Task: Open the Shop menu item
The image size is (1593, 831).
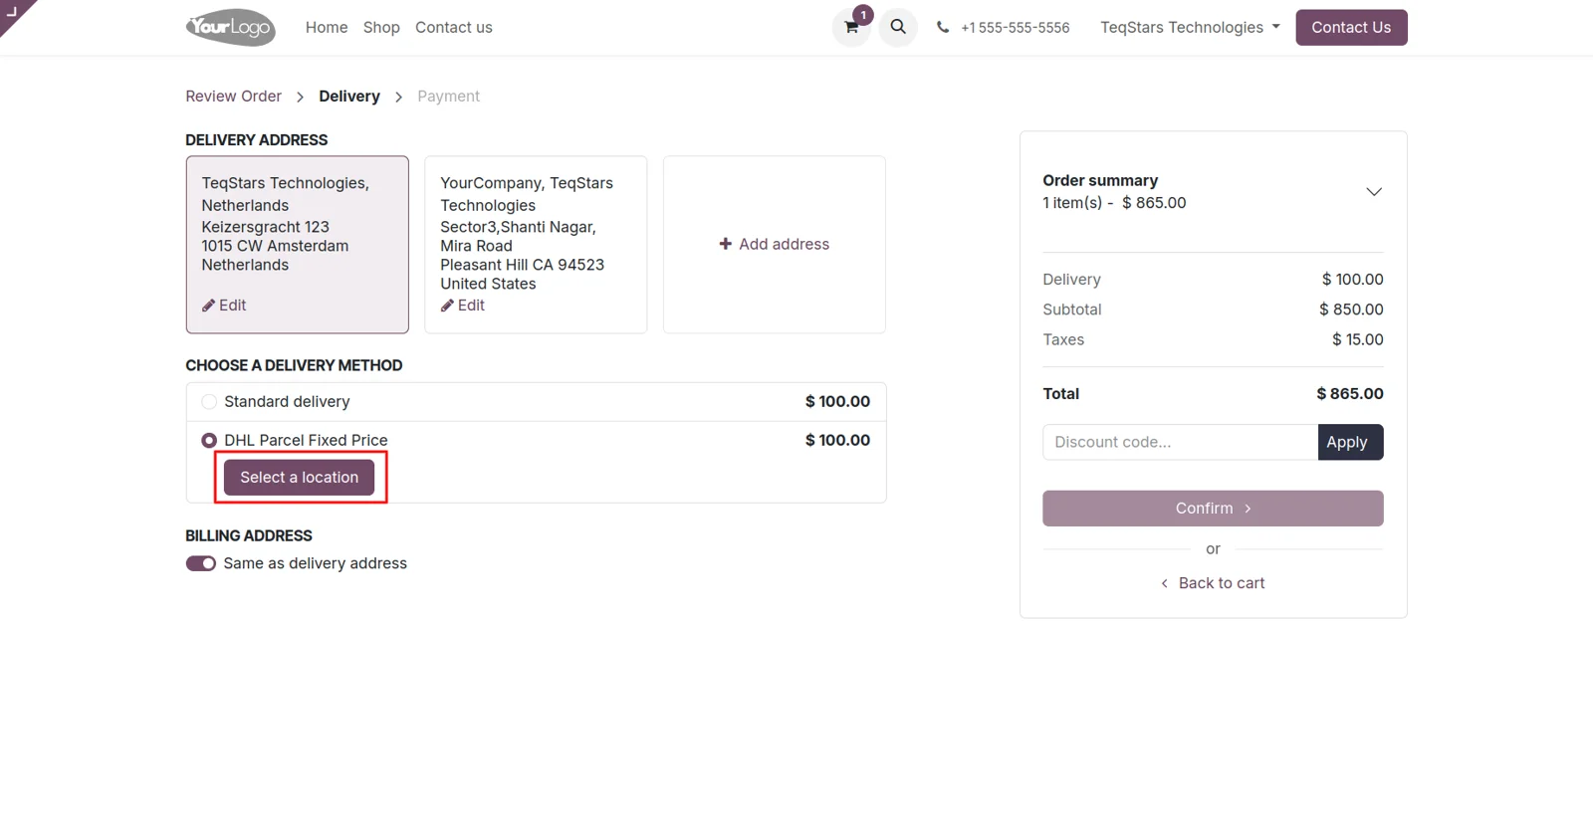Action: tap(381, 28)
